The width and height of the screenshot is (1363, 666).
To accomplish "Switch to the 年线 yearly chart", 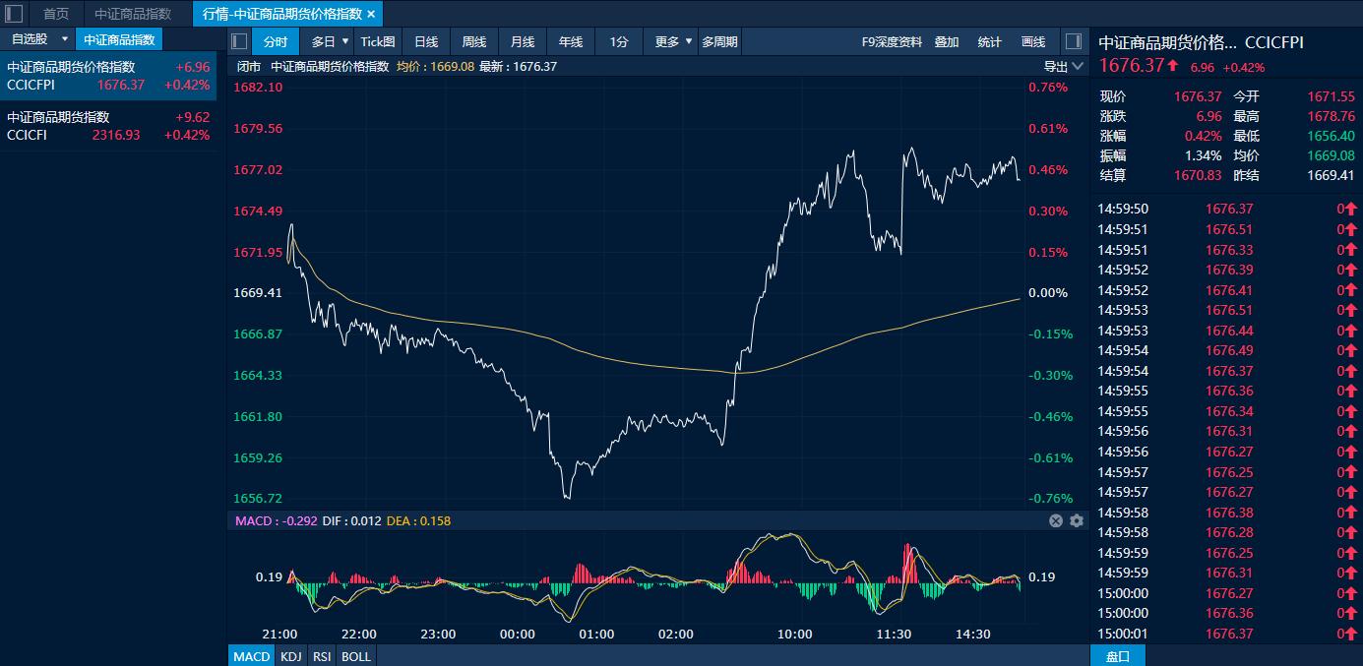I will pyautogui.click(x=571, y=41).
